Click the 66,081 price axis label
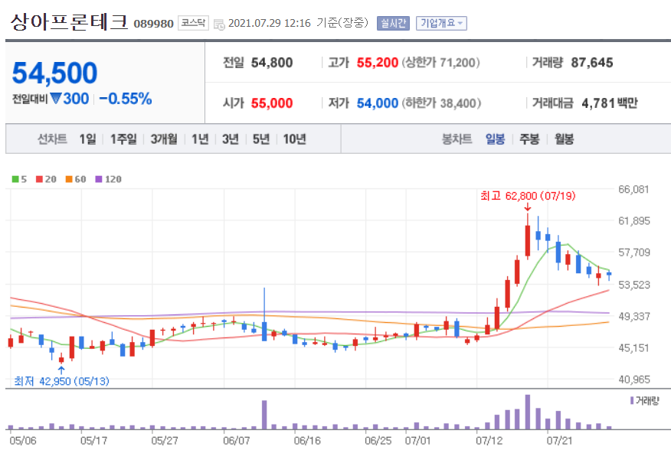 633,189
